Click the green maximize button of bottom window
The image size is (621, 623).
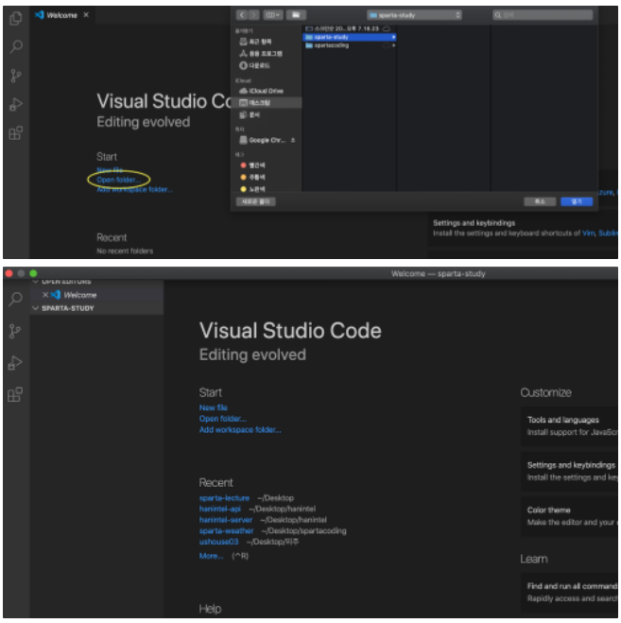33,273
